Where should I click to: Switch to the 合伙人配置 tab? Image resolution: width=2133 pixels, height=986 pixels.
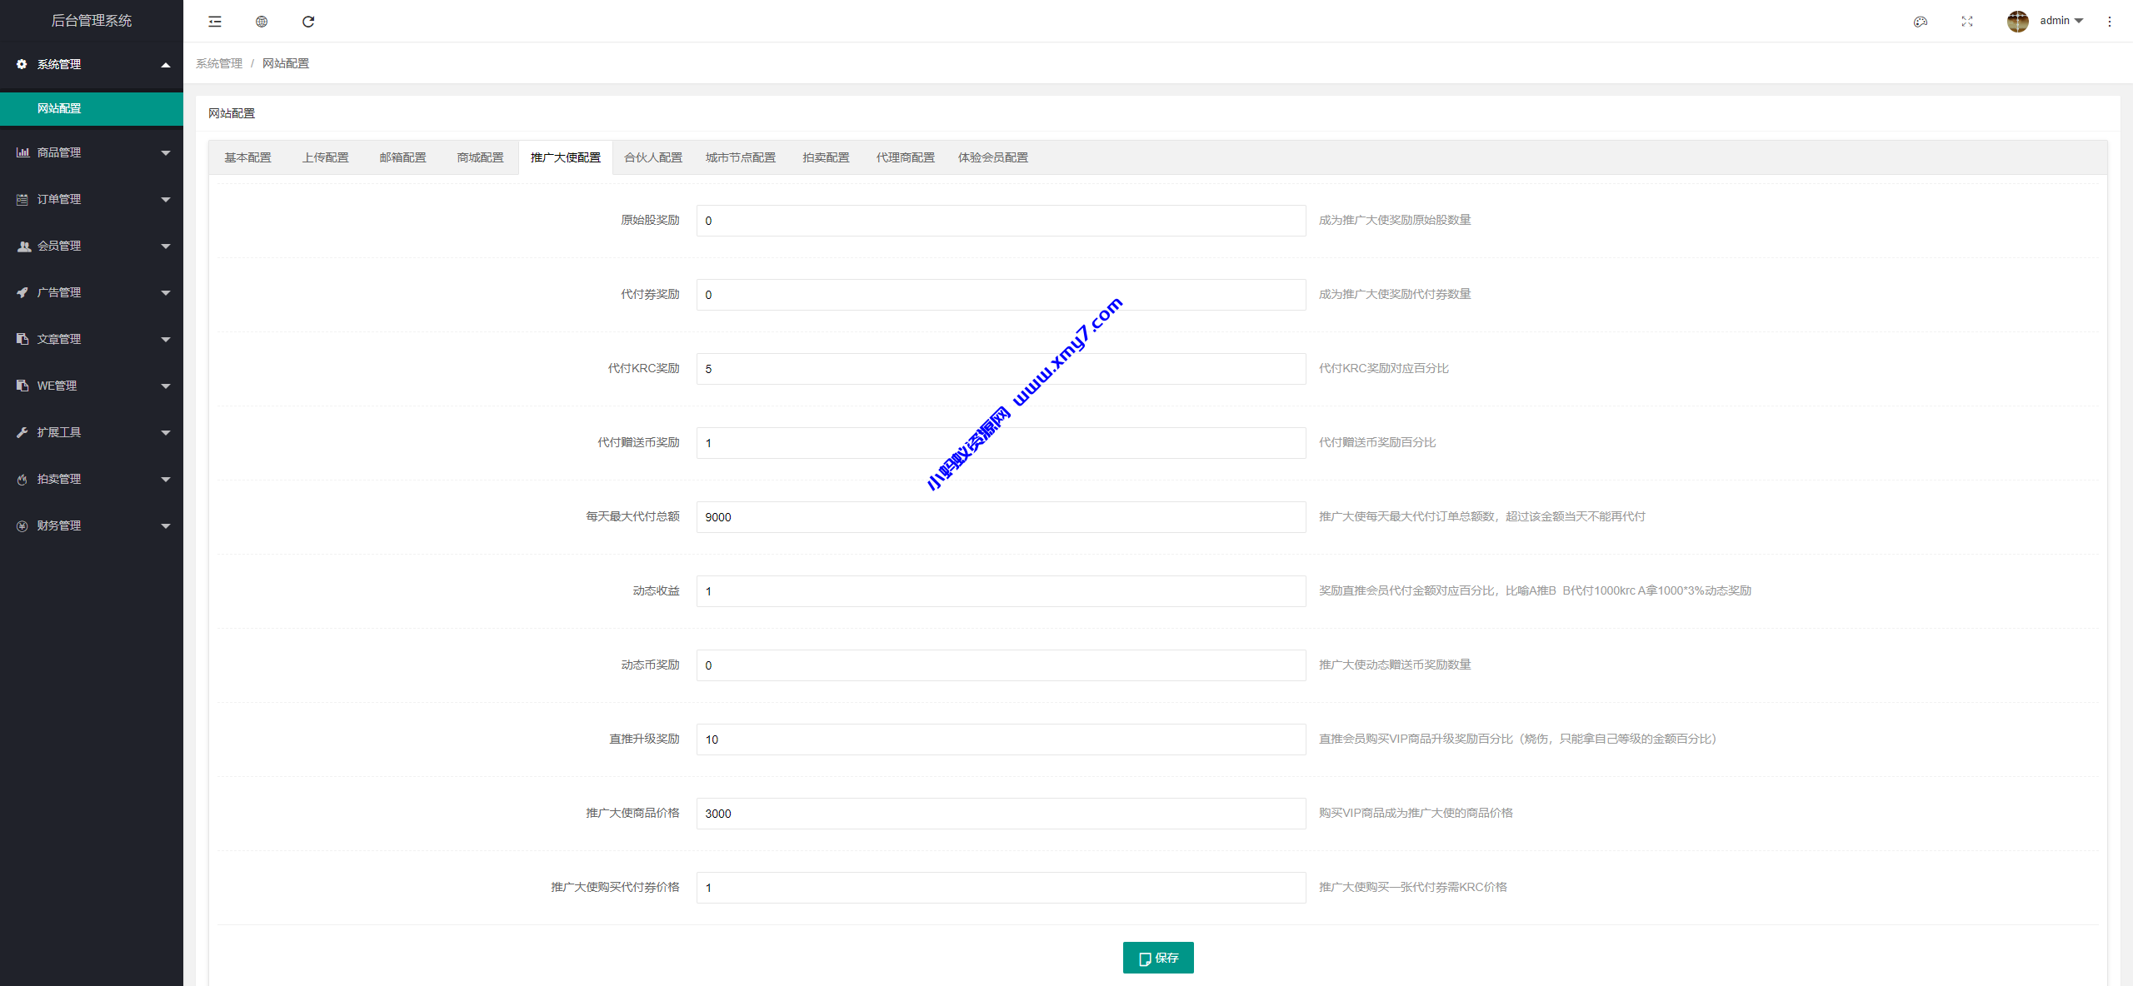653,157
